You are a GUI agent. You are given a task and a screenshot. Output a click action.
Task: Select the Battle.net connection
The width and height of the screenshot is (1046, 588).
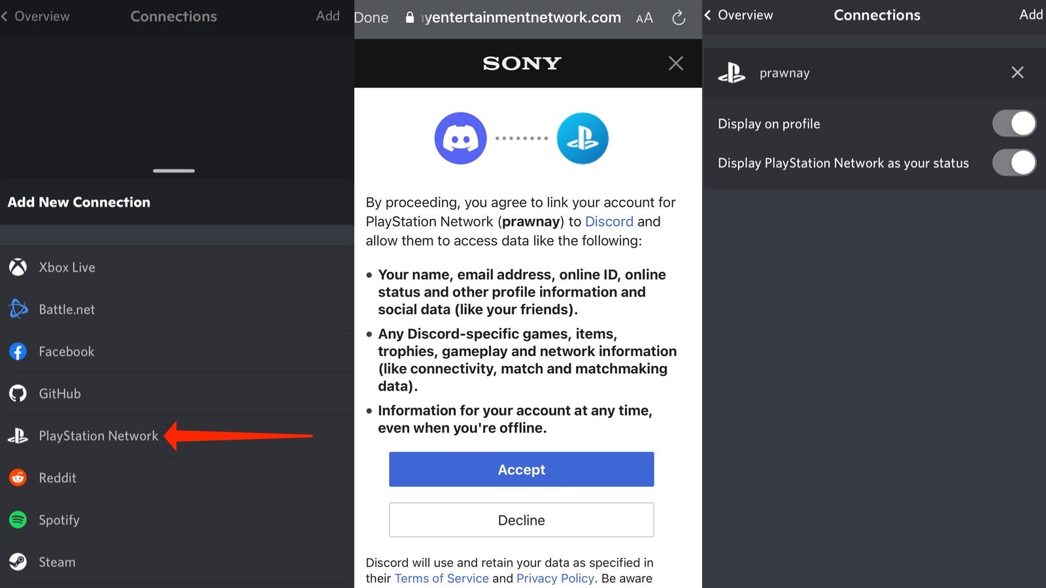tap(177, 309)
